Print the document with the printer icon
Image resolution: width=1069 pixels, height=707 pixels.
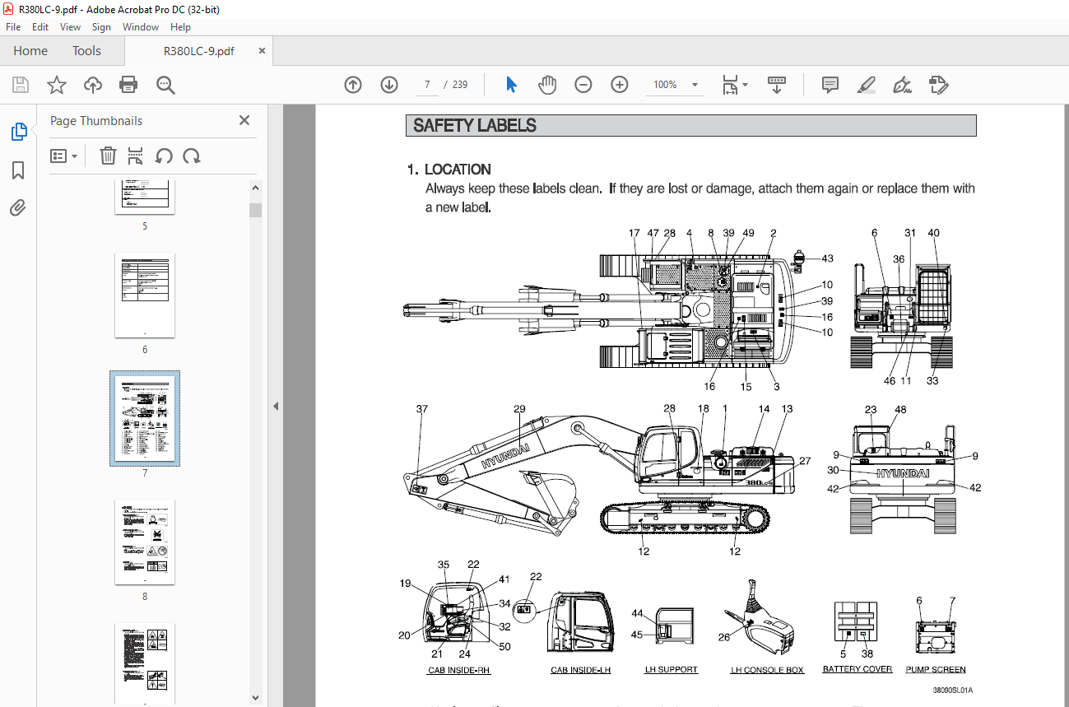click(x=128, y=85)
